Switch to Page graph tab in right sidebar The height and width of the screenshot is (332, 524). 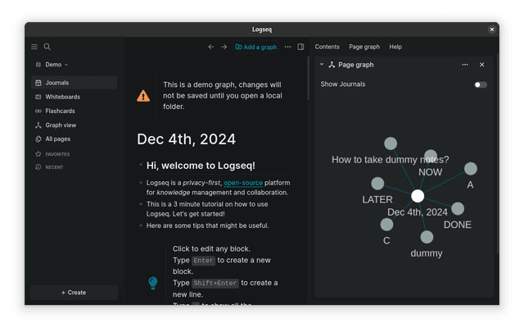pyautogui.click(x=364, y=47)
